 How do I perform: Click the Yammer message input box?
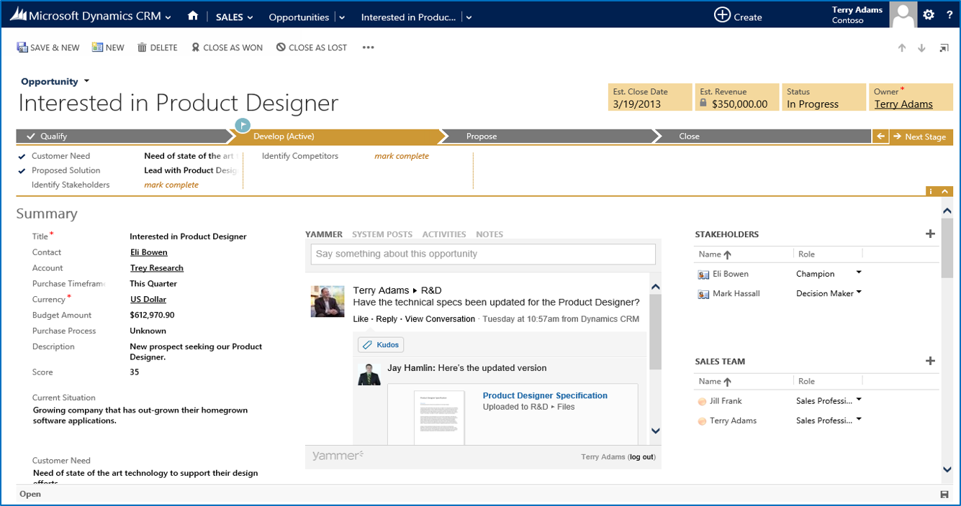(x=483, y=254)
